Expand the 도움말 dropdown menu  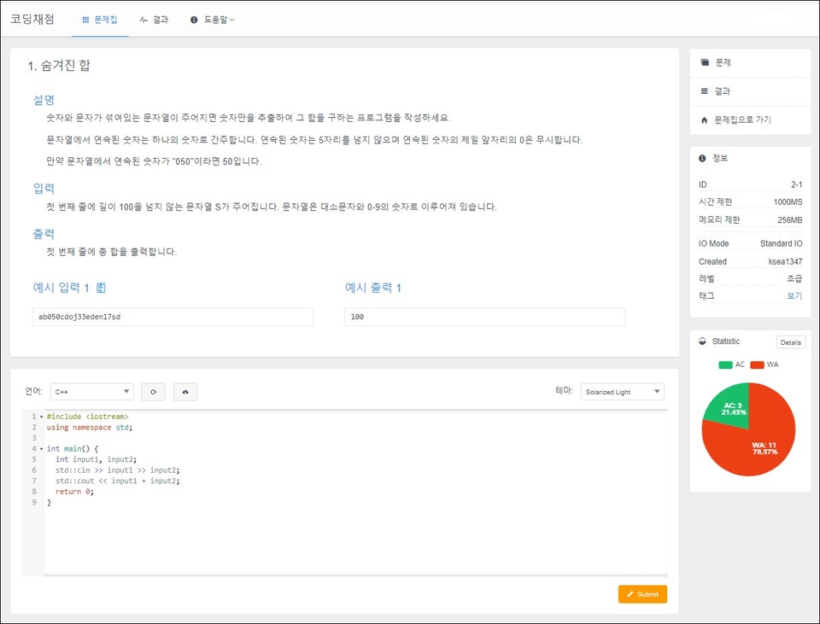pyautogui.click(x=213, y=20)
